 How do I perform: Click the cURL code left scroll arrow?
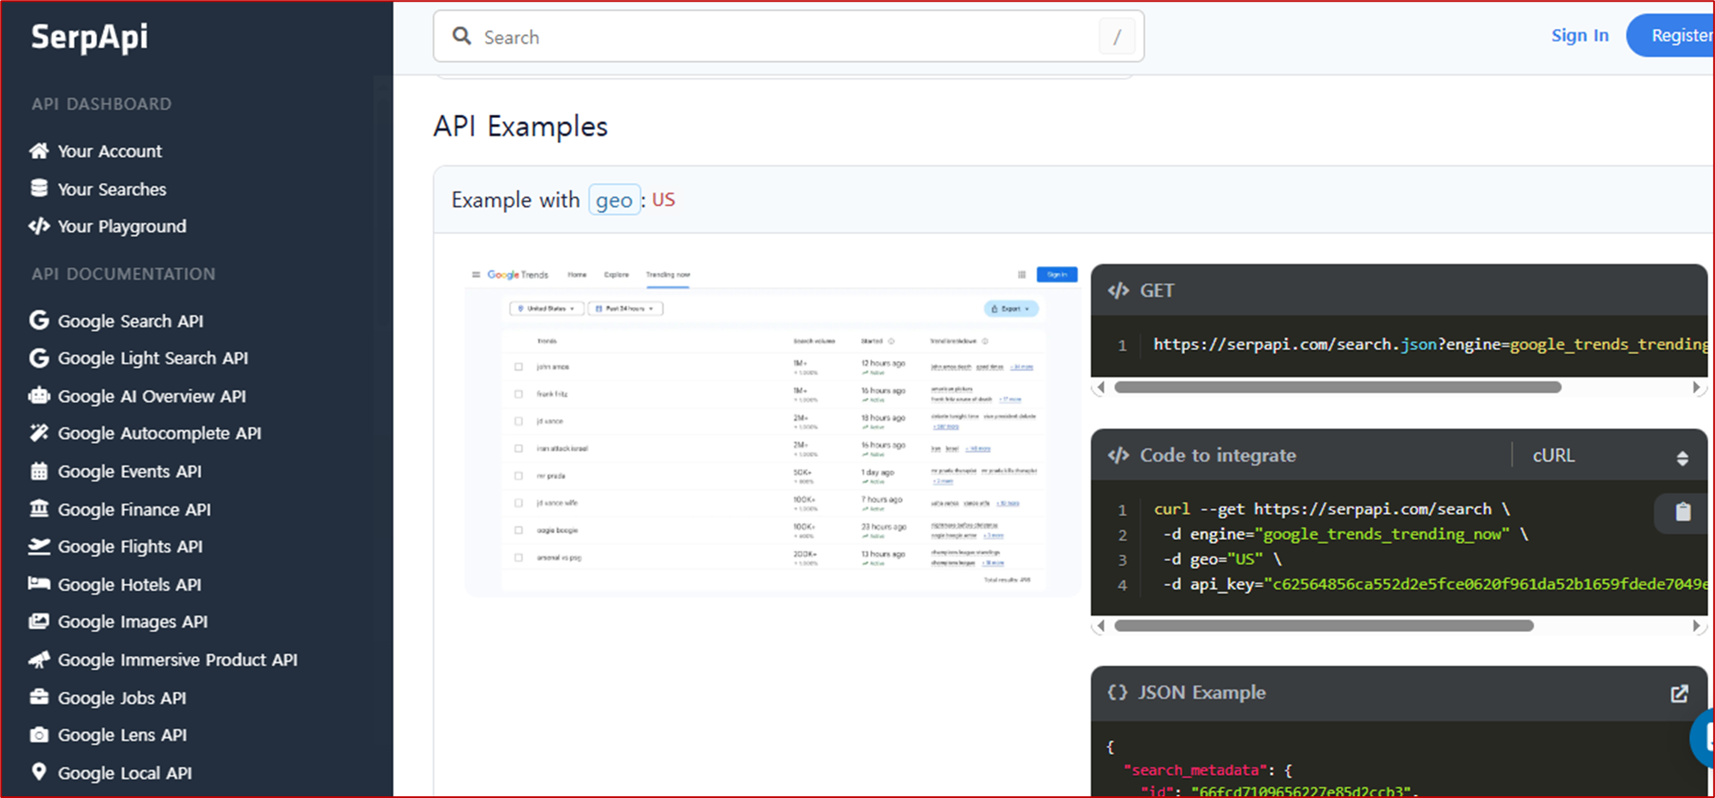click(x=1101, y=626)
